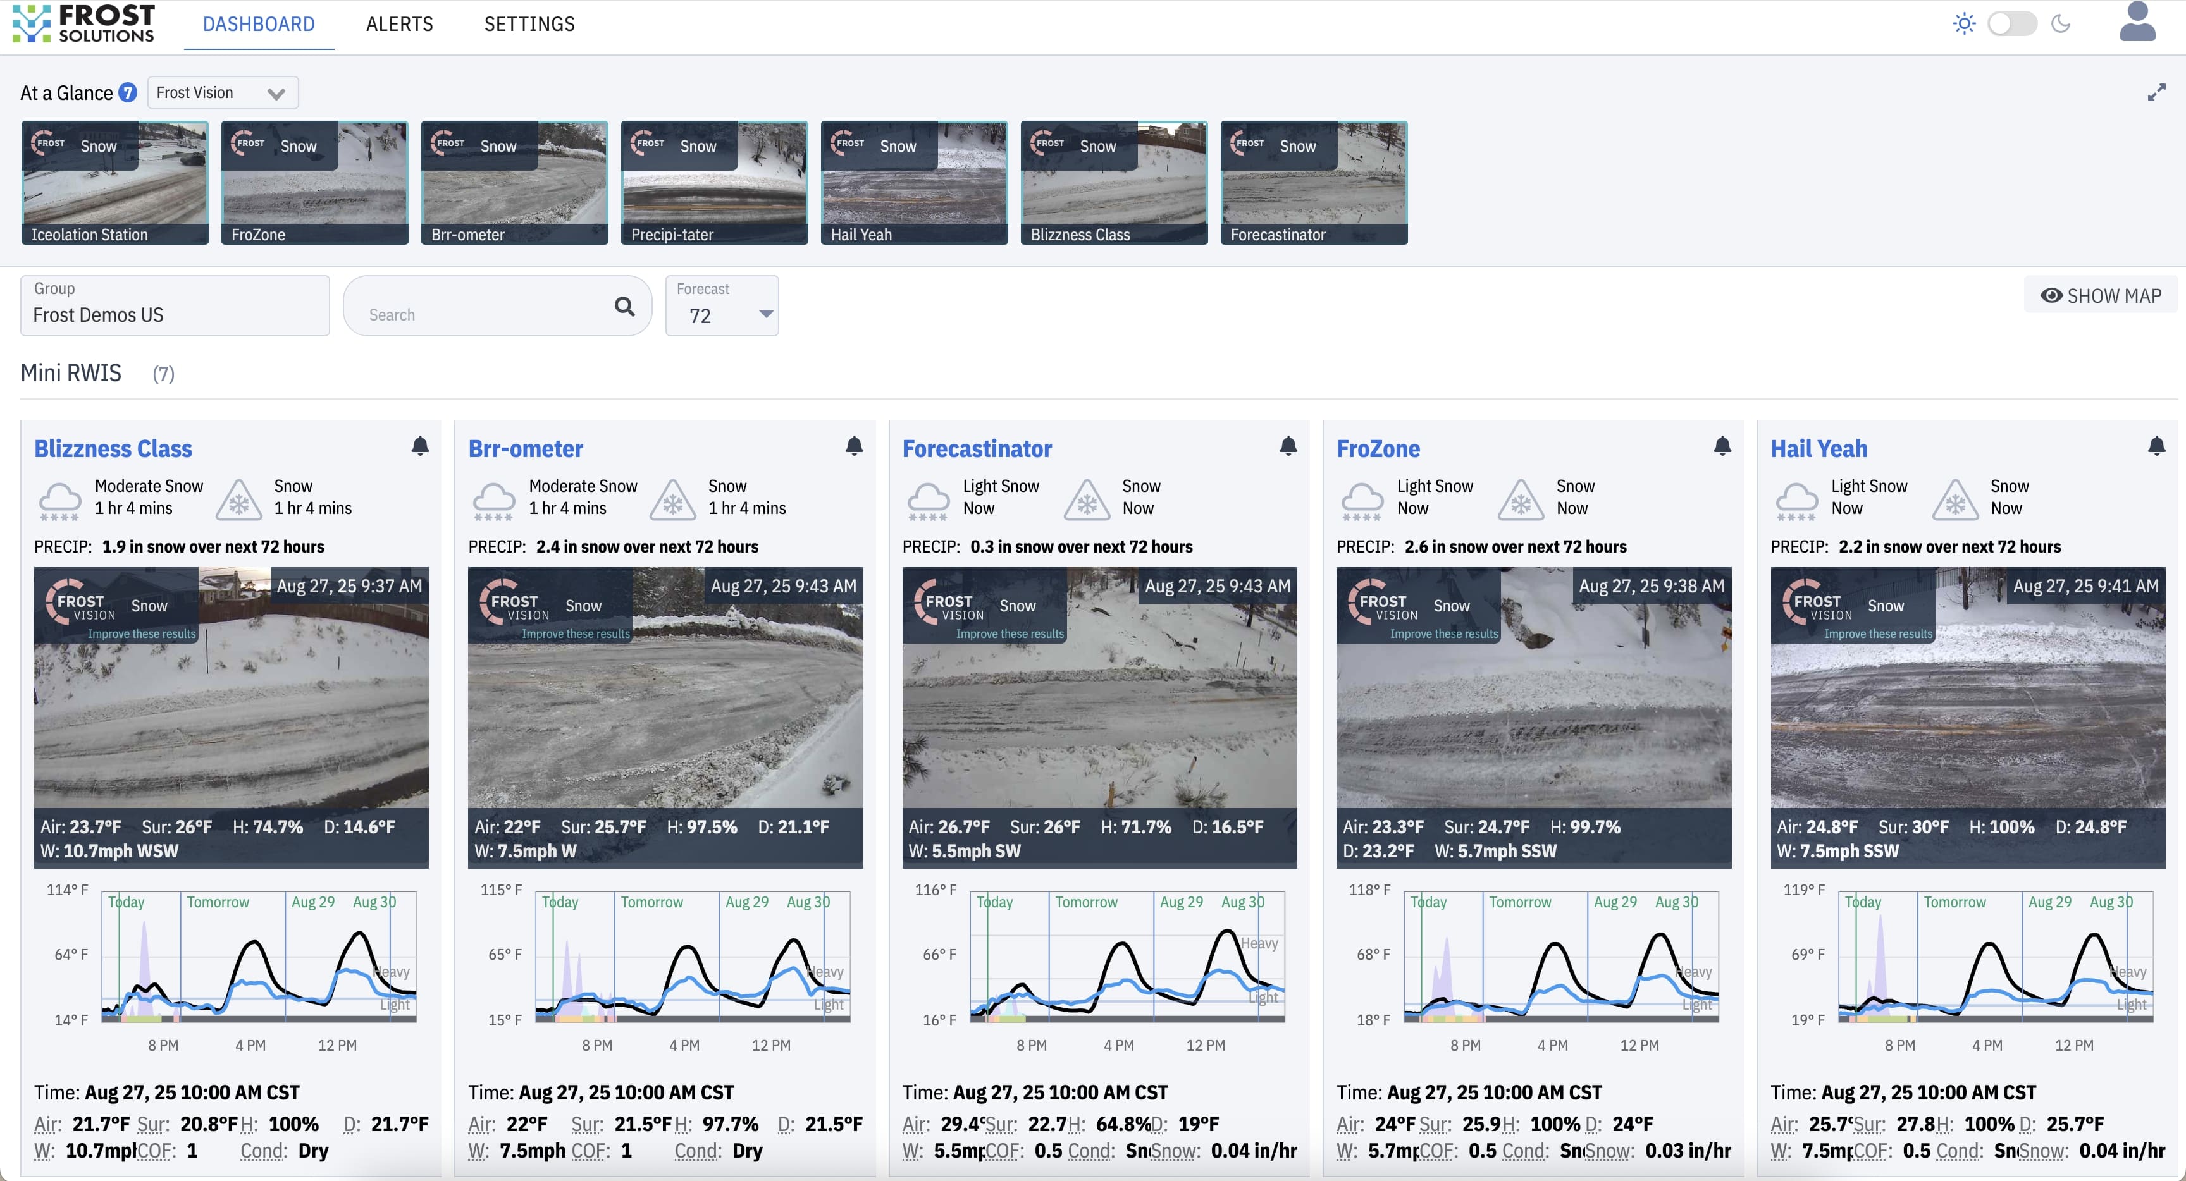Click the FroZone alert bell icon
This screenshot has height=1181, width=2186.
tap(1722, 446)
